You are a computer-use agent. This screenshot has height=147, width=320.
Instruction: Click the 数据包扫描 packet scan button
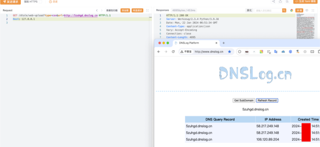point(112,10)
